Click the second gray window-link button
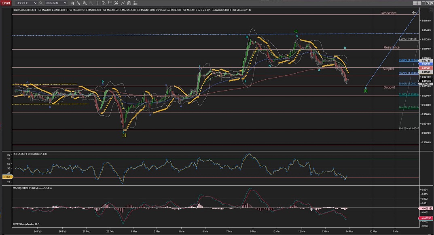The height and width of the screenshot is (235, 434). (x=419, y=3)
